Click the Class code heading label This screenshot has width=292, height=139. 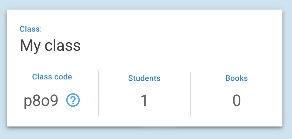click(x=52, y=76)
